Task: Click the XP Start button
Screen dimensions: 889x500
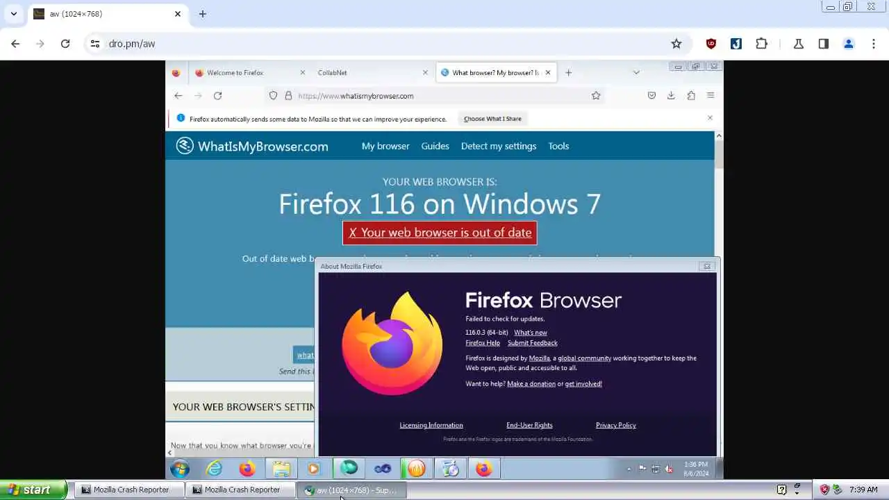Action: coord(33,490)
